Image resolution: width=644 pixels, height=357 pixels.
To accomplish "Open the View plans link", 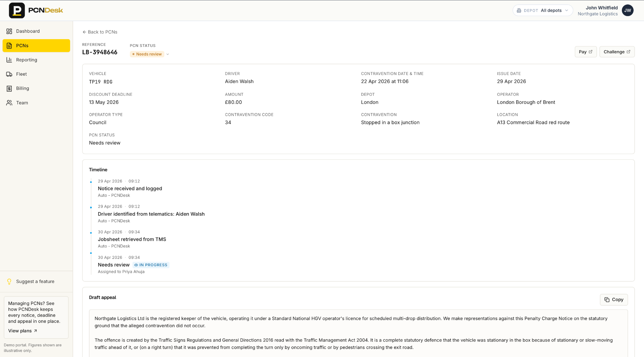I will [x=22, y=331].
